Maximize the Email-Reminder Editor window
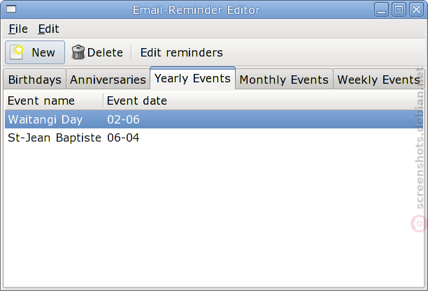The height and width of the screenshot is (291, 428). pos(399,10)
